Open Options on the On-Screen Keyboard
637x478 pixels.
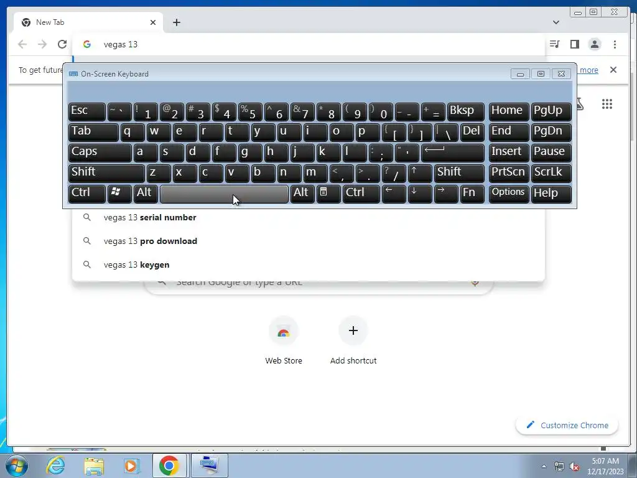(509, 194)
